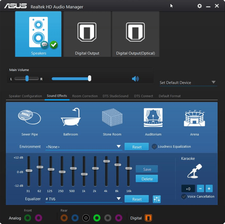Viewport: 225px width, 224px height.
Task: Click the rear bright green analog jack
Action: [97, 218]
